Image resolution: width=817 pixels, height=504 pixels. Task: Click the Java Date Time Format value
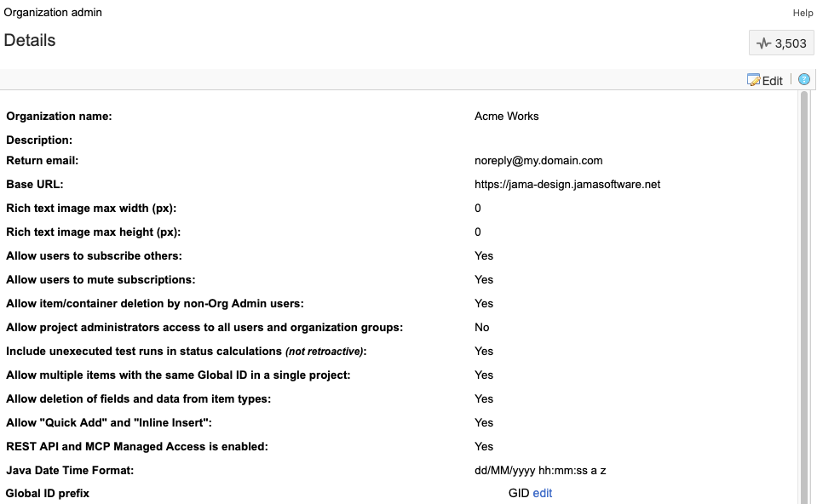[x=540, y=471]
